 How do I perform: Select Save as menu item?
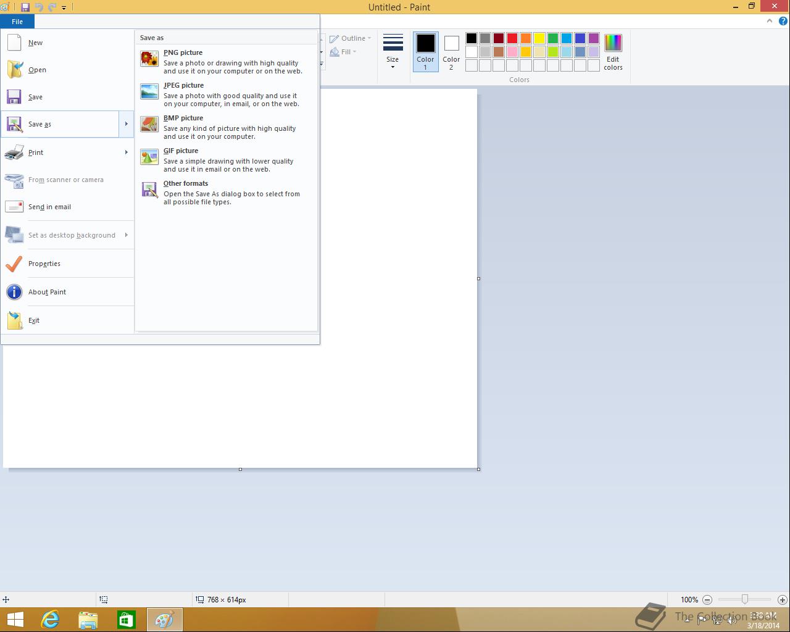[x=60, y=124]
